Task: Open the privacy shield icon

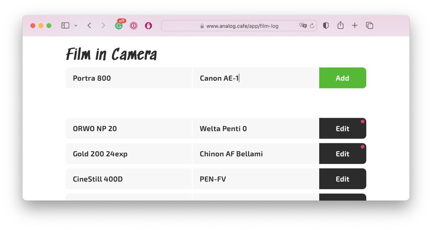Action: pos(326,26)
